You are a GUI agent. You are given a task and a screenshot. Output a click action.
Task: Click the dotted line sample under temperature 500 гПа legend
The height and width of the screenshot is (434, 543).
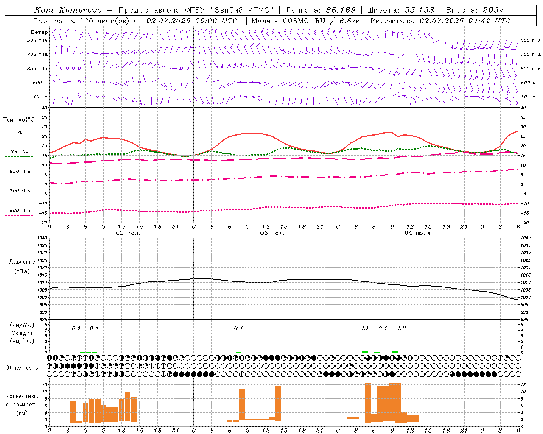click(19, 215)
